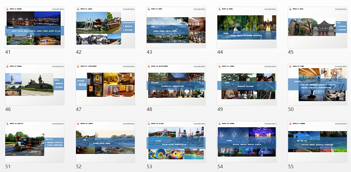Screen dimensions: 351x172
Task: Select slide 47 with warm-lit interior collage
Action: [105, 84]
